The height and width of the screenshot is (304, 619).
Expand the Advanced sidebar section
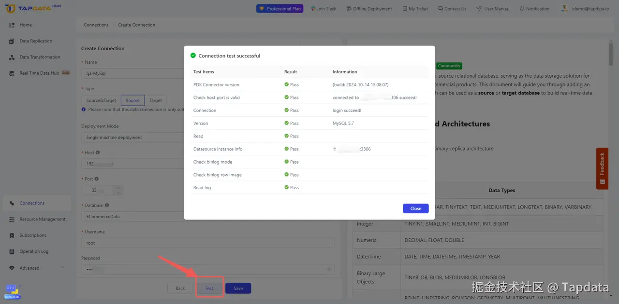37,268
